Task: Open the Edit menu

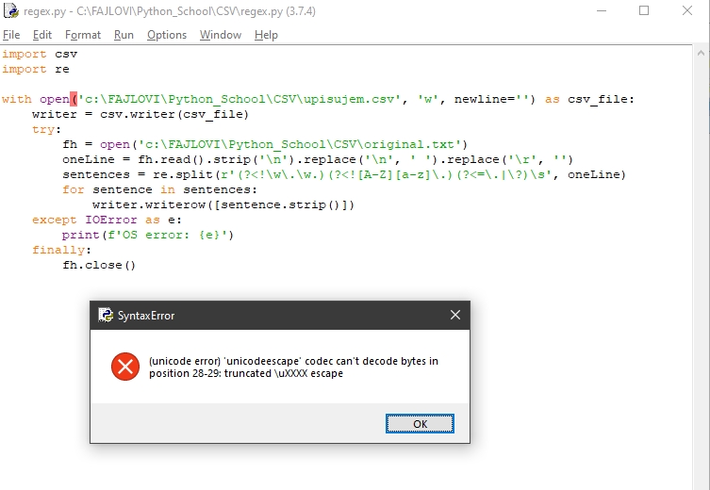Action: [x=42, y=35]
